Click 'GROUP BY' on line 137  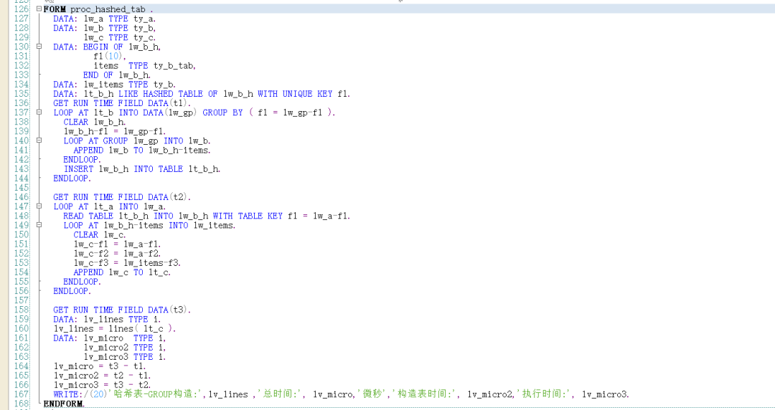point(223,112)
